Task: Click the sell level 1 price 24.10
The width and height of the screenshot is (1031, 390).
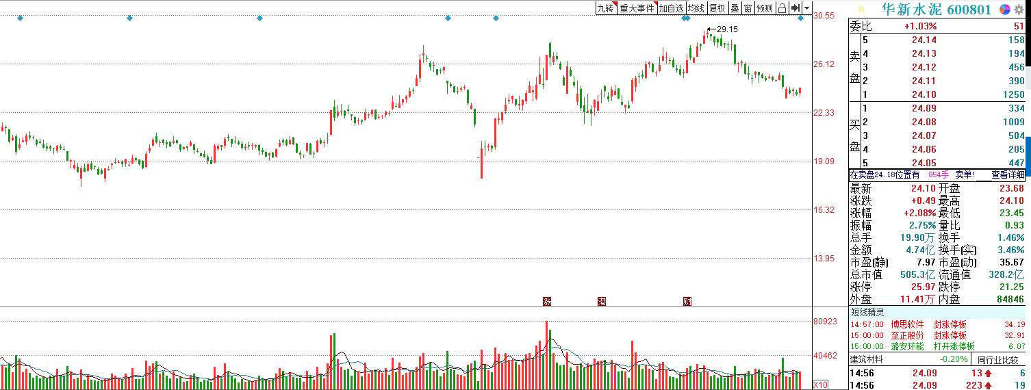Action: coord(924,94)
